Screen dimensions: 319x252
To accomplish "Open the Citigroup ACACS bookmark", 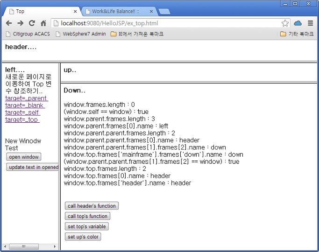I will (x=28, y=34).
